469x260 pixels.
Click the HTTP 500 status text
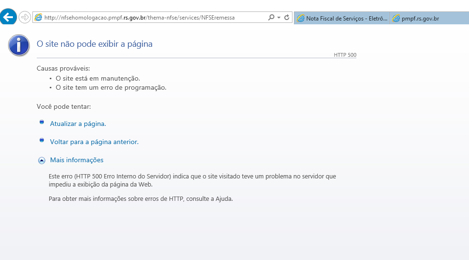(x=345, y=55)
